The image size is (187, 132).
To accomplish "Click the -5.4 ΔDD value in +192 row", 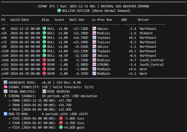I will pyautogui.click(x=132, y=64).
